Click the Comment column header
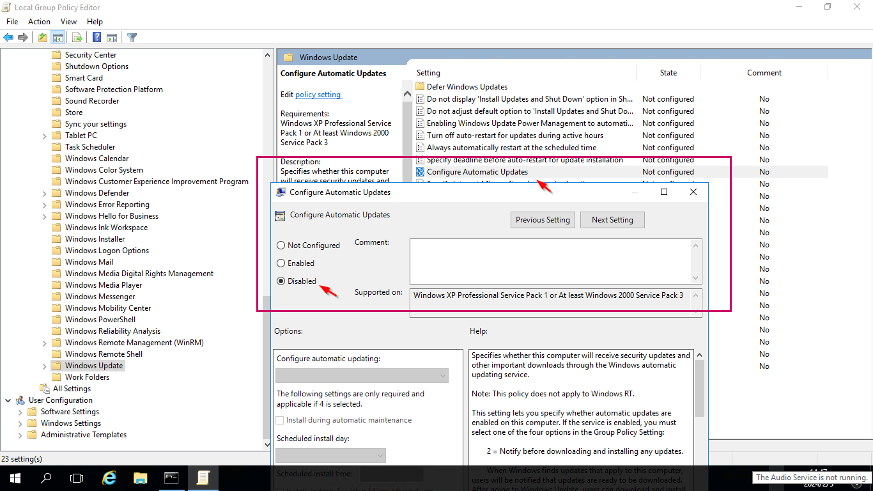 pos(764,73)
